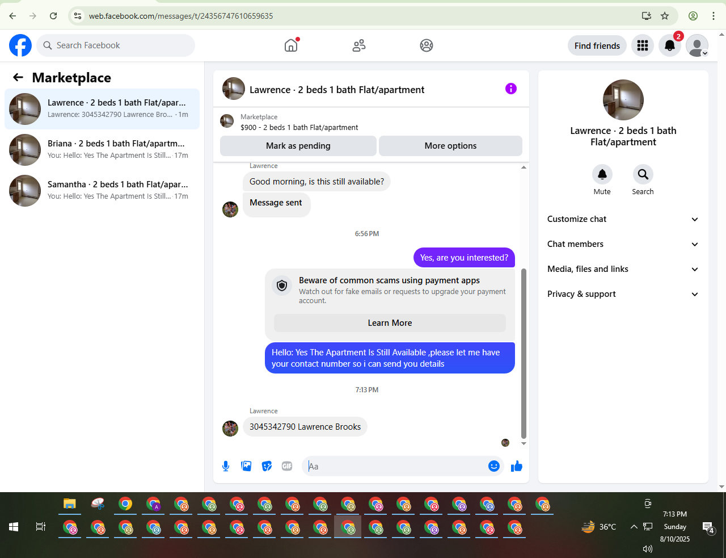Open the account profile picture menu
726x558 pixels.
[697, 45]
